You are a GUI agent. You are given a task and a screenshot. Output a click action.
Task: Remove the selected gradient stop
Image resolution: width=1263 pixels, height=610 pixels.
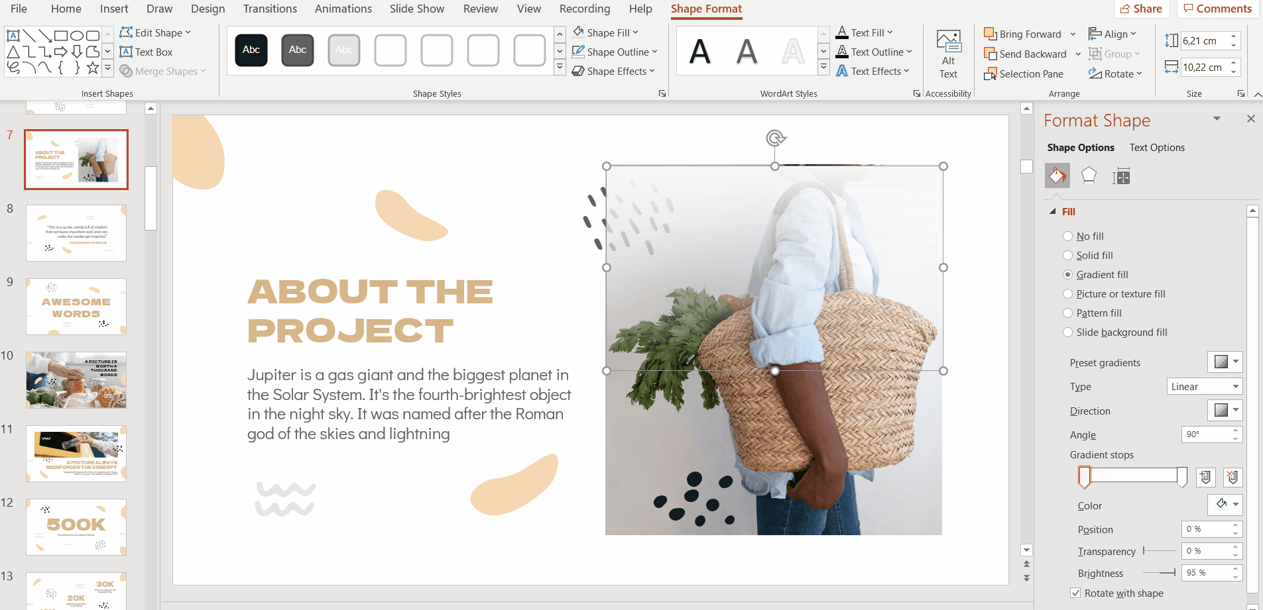click(1233, 477)
